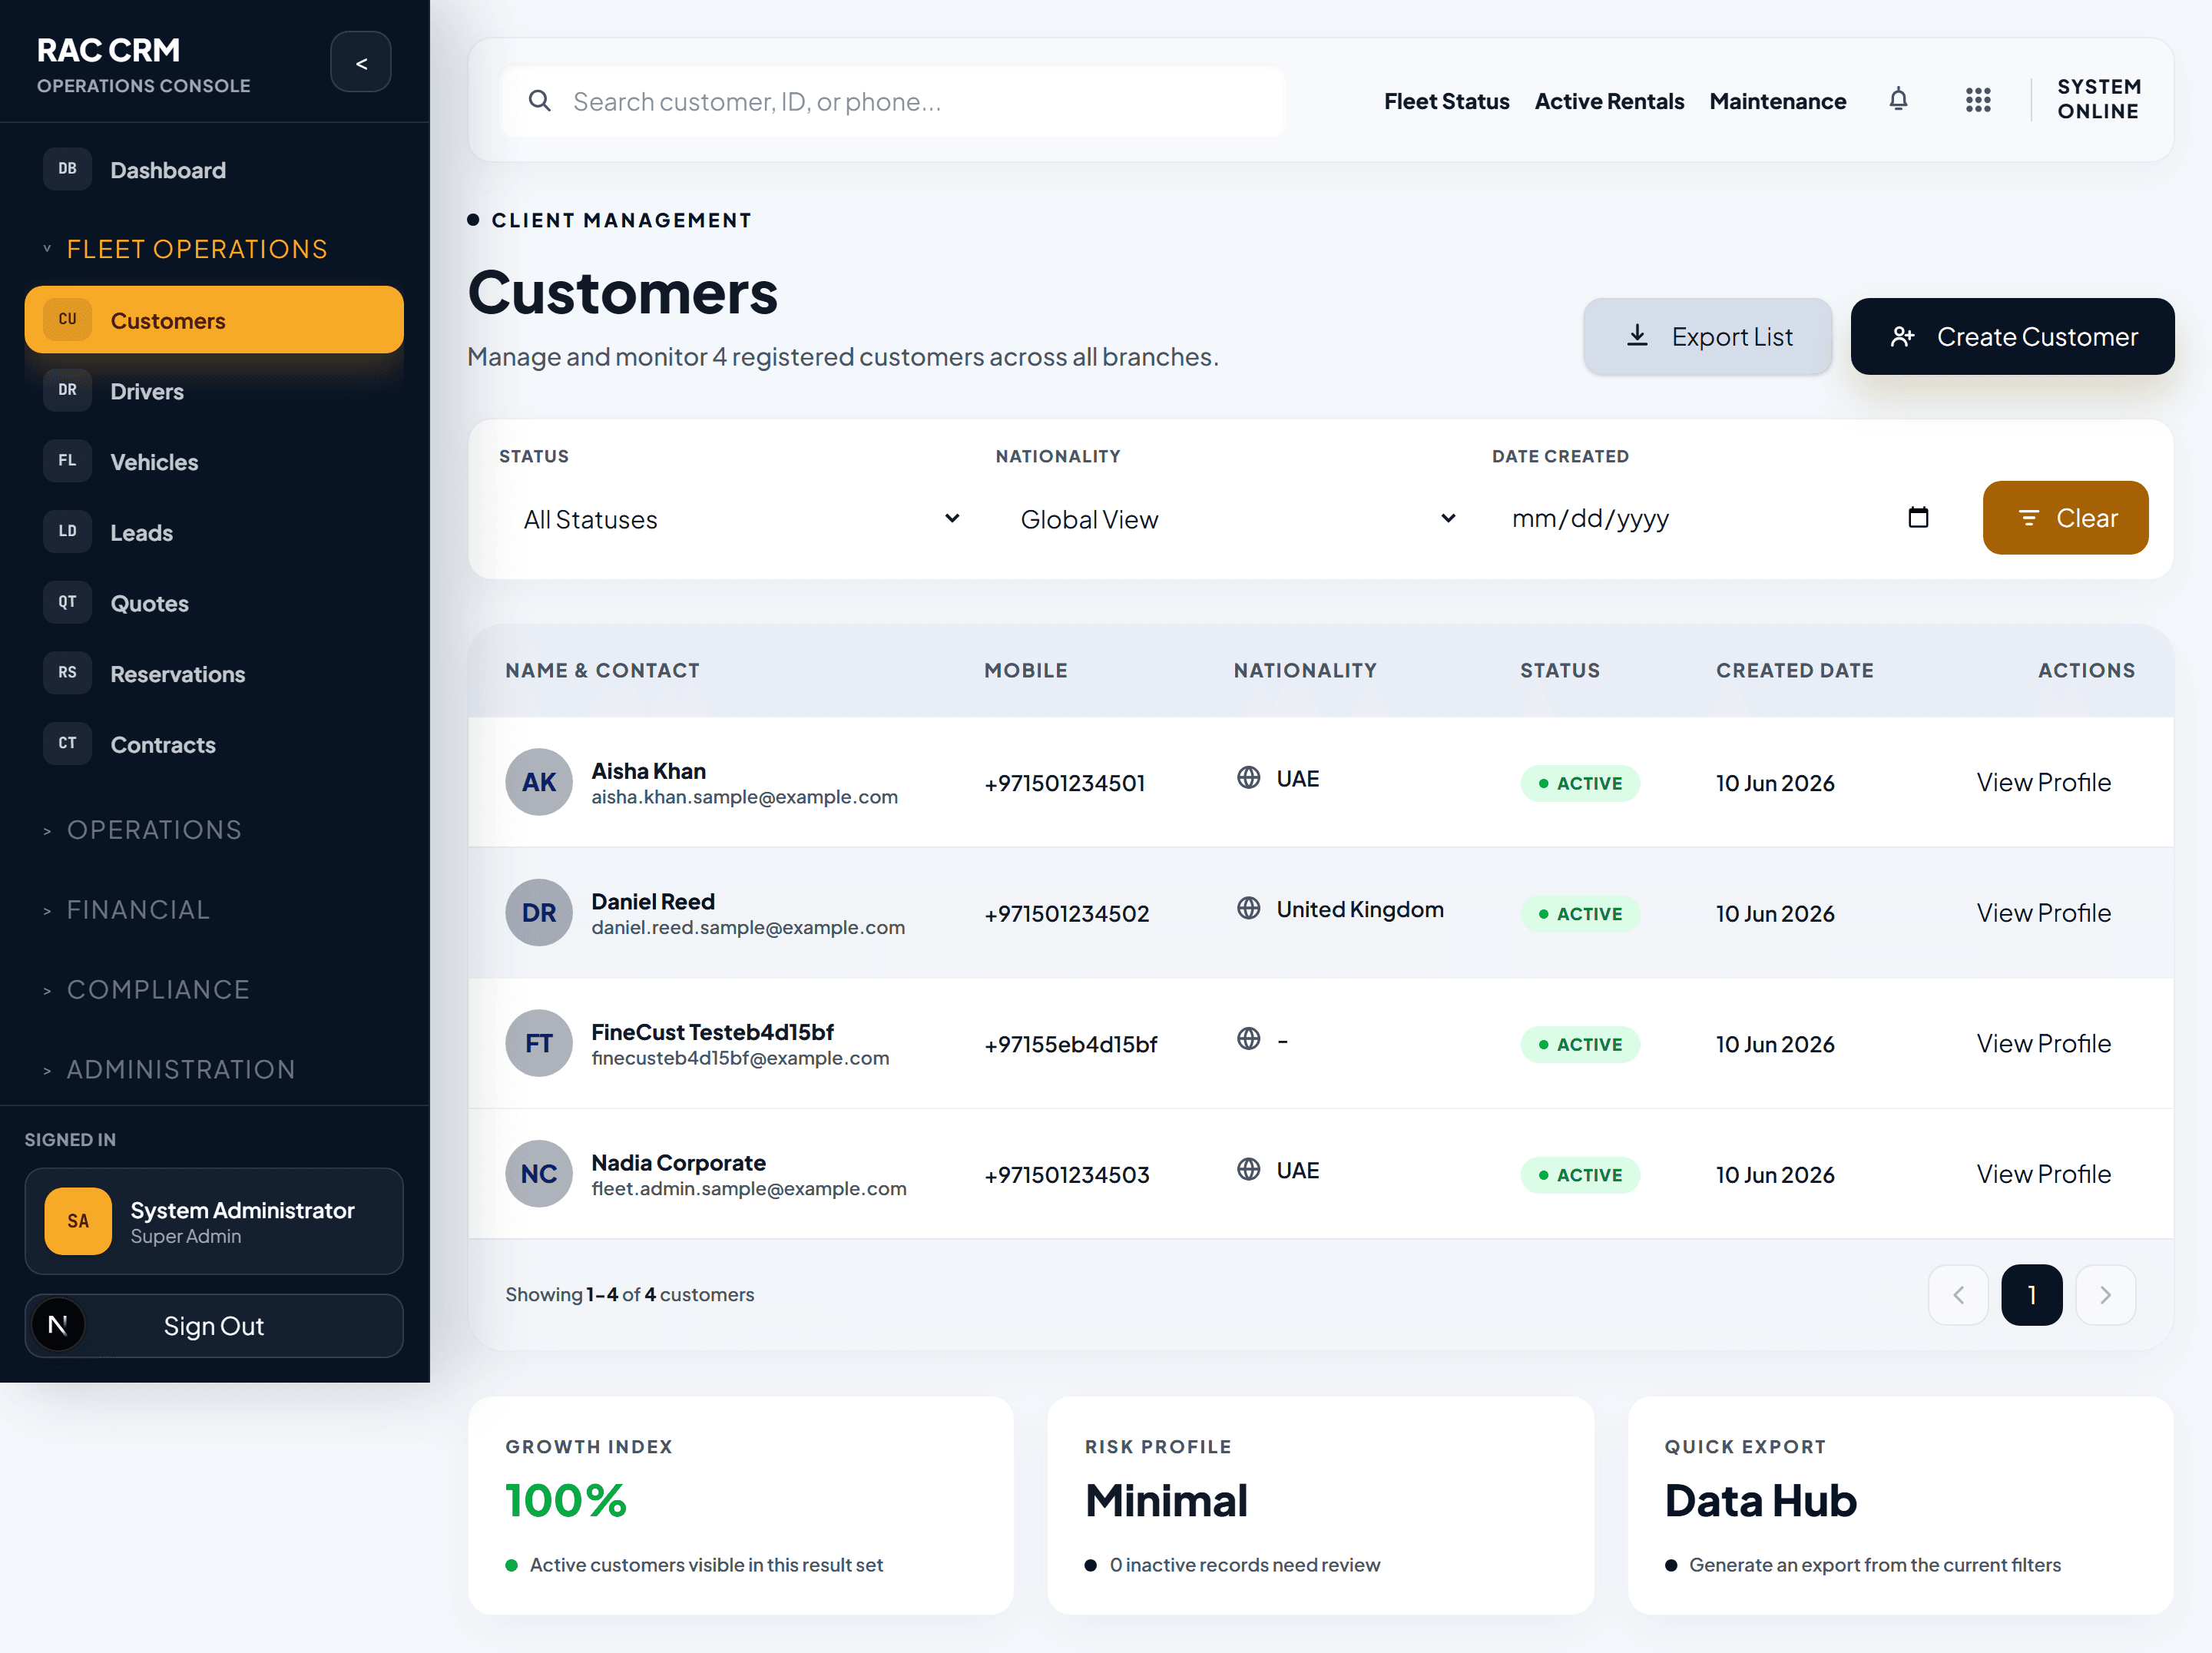This screenshot has height=1653, width=2212.
Task: Click the search magnifier icon
Action: [539, 101]
